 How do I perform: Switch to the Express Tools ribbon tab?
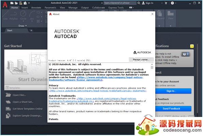tap(116, 7)
